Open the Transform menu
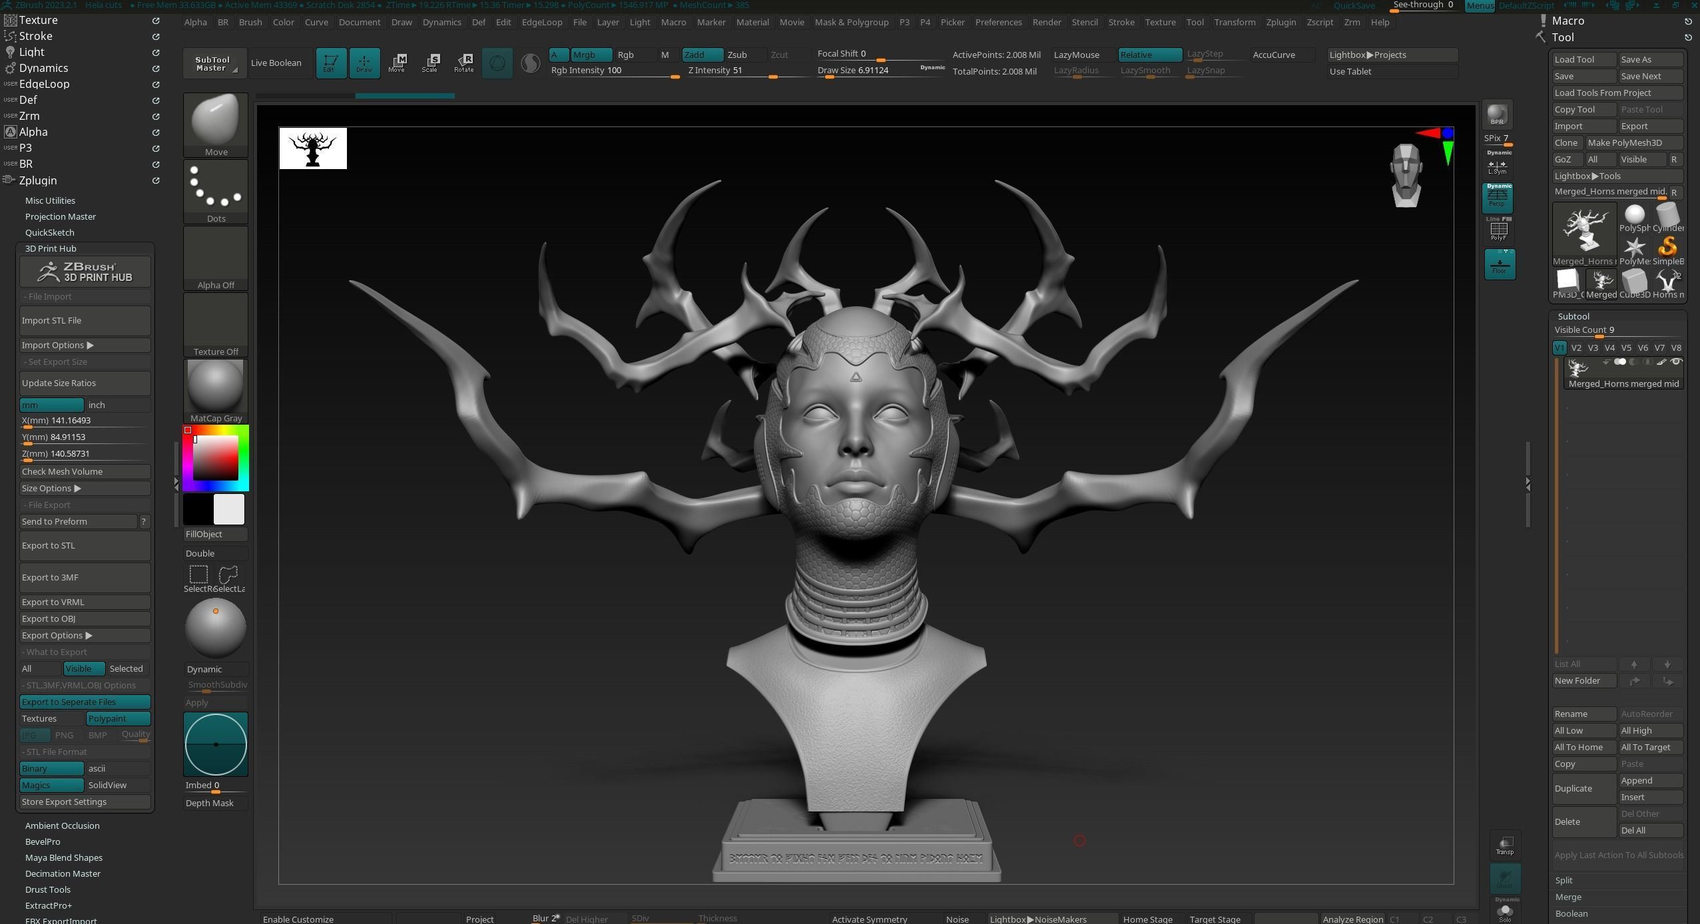This screenshot has width=1700, height=924. 1235,22
